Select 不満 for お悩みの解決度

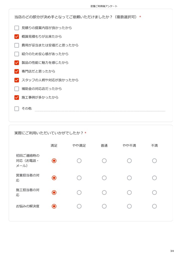(154, 206)
